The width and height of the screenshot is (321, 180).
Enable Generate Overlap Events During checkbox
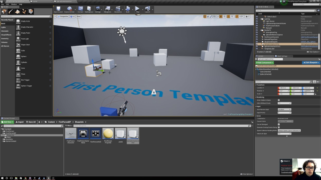pyautogui.click(x=279, y=127)
